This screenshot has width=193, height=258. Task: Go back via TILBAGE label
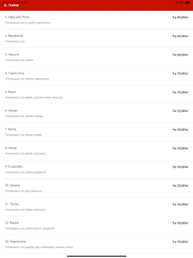[x=13, y=5]
